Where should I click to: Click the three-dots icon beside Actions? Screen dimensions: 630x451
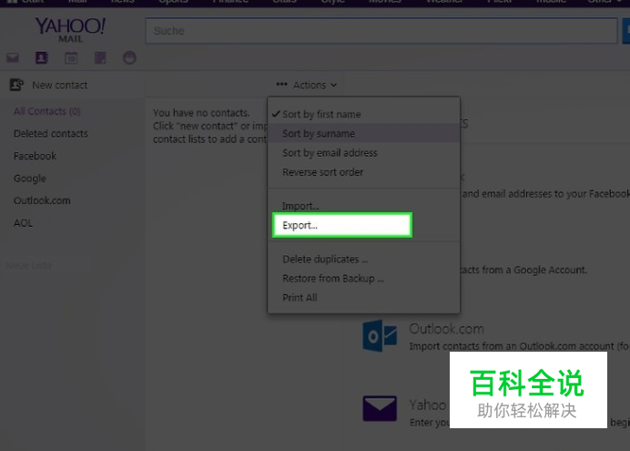pos(281,85)
